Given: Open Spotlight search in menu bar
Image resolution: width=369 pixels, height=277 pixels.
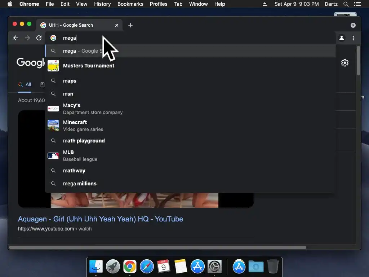Looking at the screenshot, I should [x=346, y=4].
